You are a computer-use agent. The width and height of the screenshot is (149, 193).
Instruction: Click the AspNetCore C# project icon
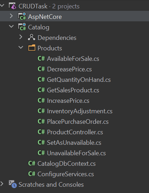pos(22,16)
